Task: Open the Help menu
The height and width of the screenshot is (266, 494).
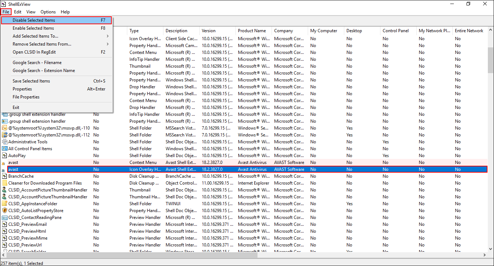Action: click(65, 12)
